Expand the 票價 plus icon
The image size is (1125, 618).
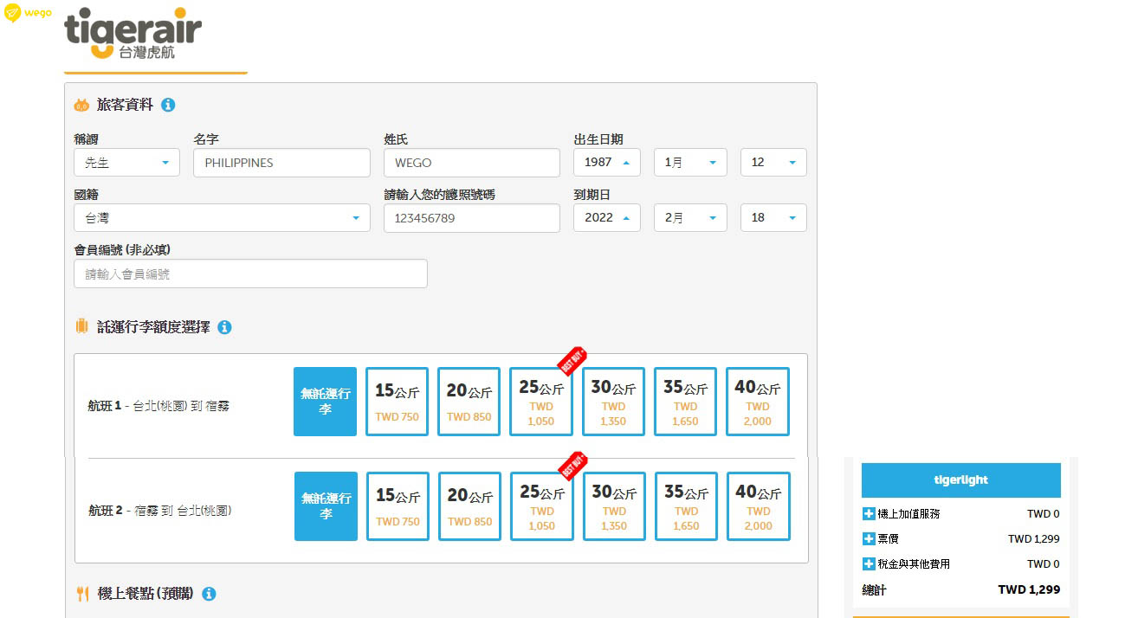[870, 539]
